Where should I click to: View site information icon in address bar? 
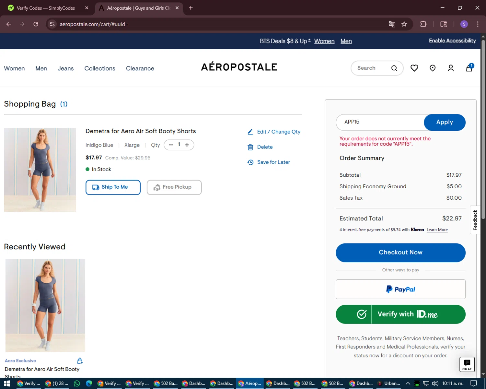tap(52, 24)
